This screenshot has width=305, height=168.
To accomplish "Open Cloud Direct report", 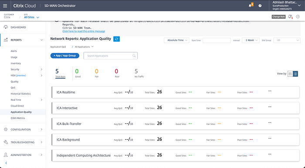I will pos(17,106).
